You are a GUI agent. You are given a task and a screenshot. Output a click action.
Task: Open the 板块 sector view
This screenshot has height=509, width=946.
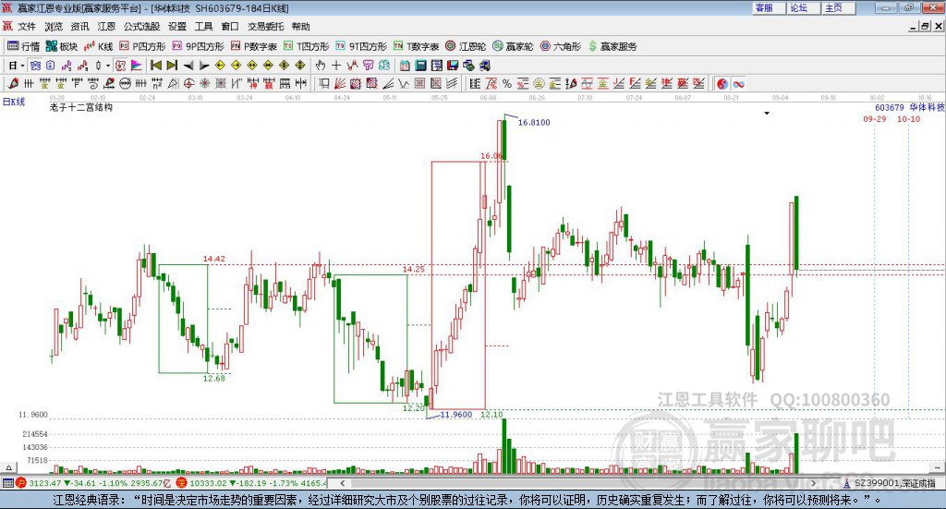click(62, 46)
